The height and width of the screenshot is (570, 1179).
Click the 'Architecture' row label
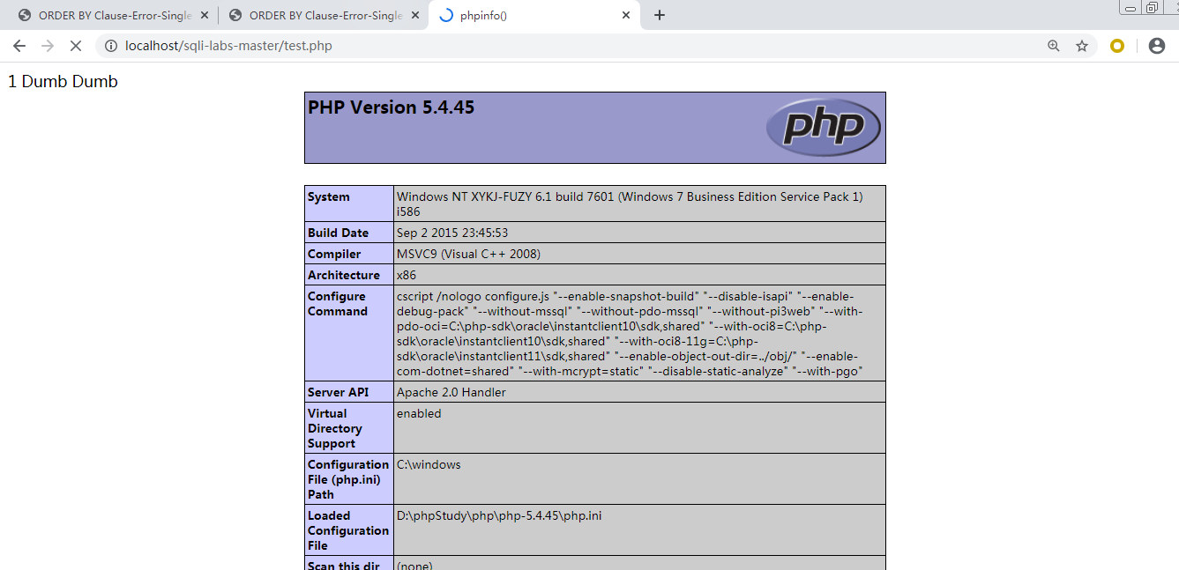pos(344,276)
